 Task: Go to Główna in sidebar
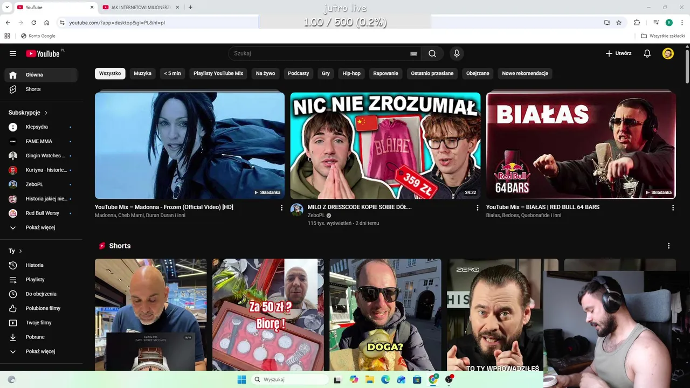(42, 75)
